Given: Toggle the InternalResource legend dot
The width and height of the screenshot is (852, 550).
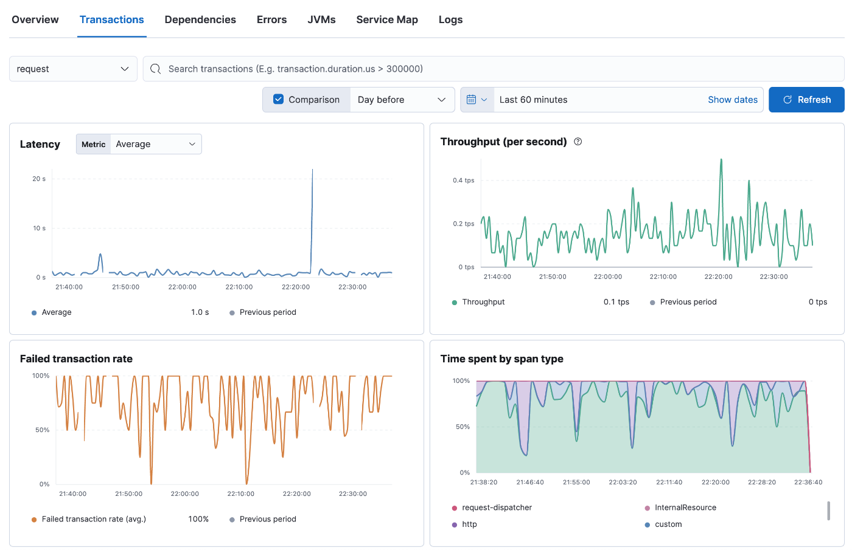Looking at the screenshot, I should click(x=647, y=508).
